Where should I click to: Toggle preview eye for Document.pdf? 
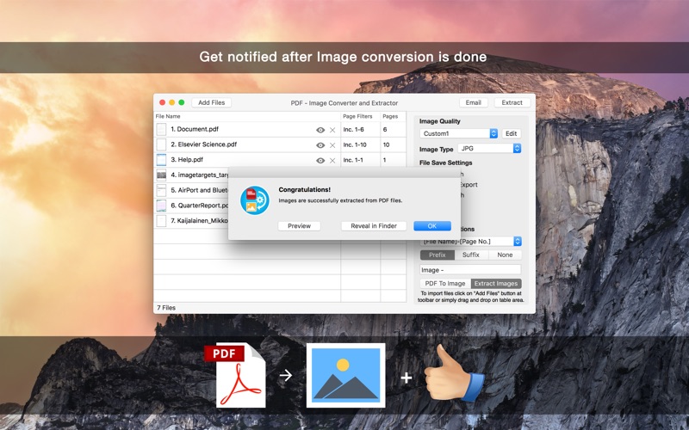coord(320,130)
